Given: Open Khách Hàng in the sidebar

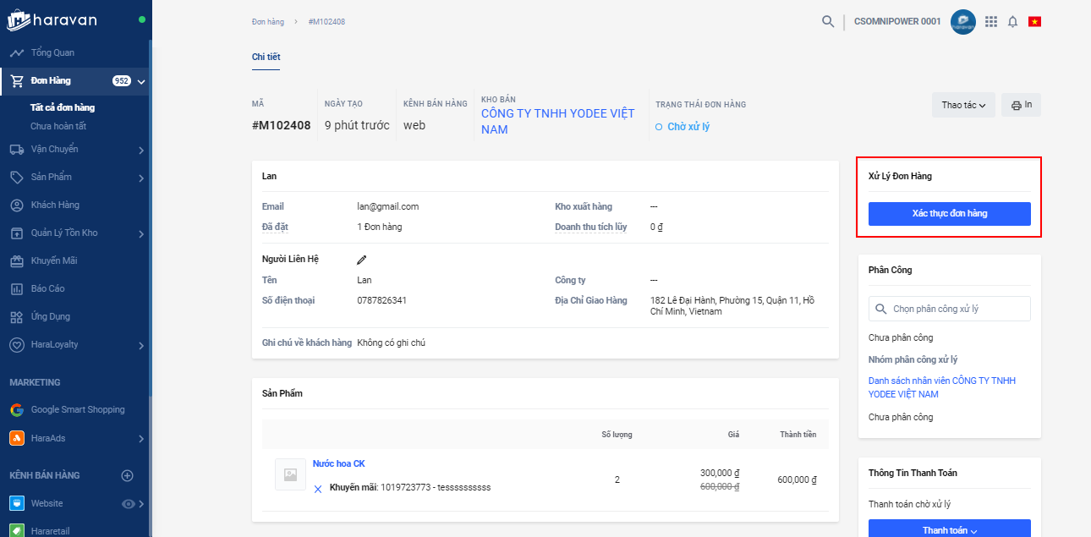Looking at the screenshot, I should (x=55, y=205).
